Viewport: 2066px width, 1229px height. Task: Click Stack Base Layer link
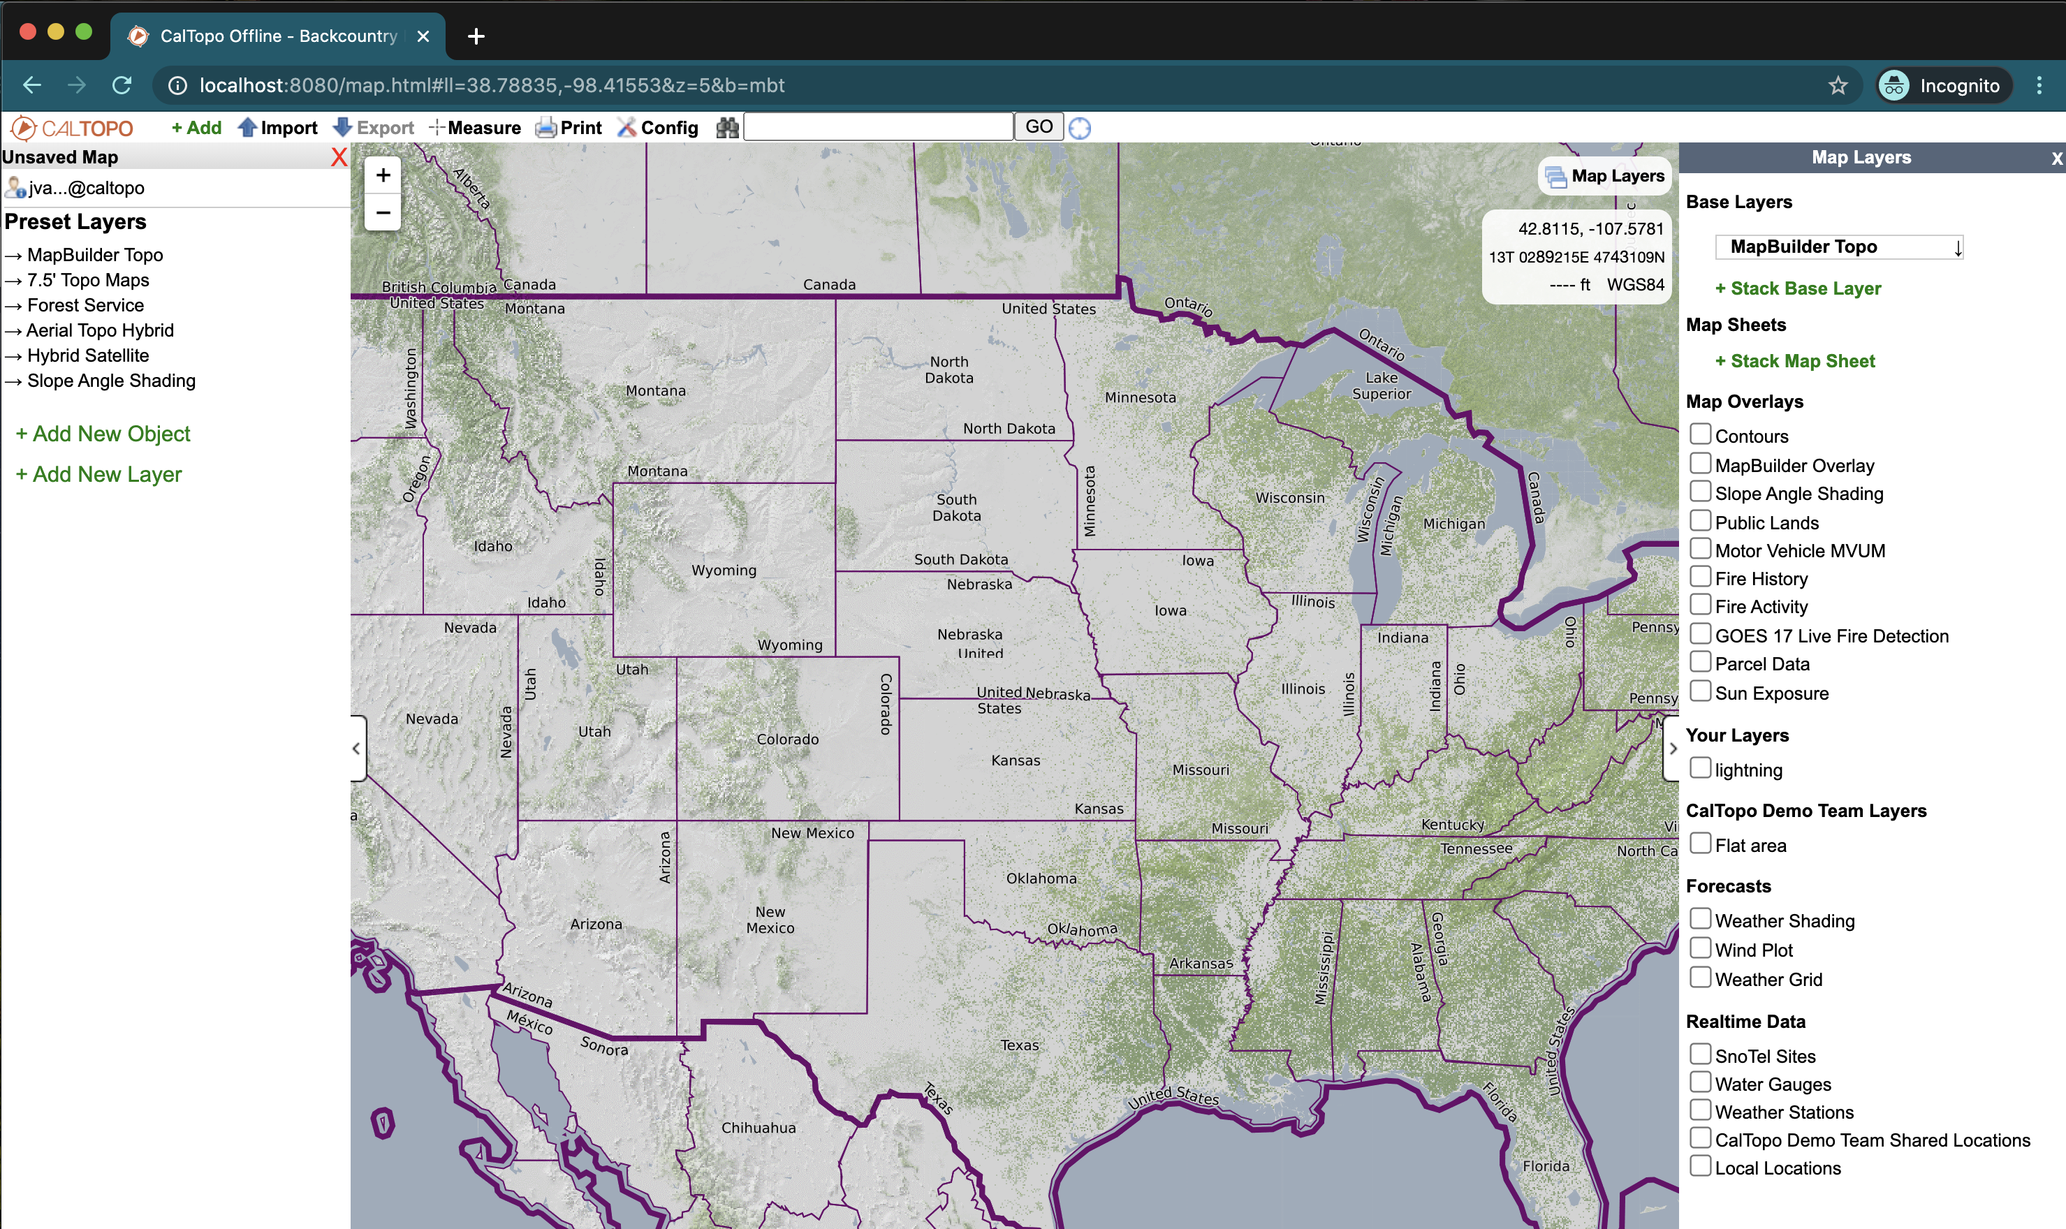1798,288
